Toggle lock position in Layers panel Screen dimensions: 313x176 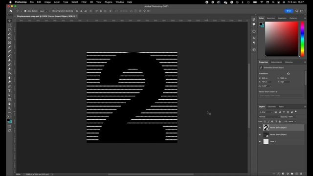point(272,122)
